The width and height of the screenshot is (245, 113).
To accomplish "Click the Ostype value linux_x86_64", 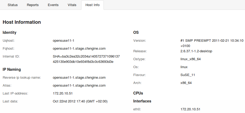I will [x=190, y=59].
